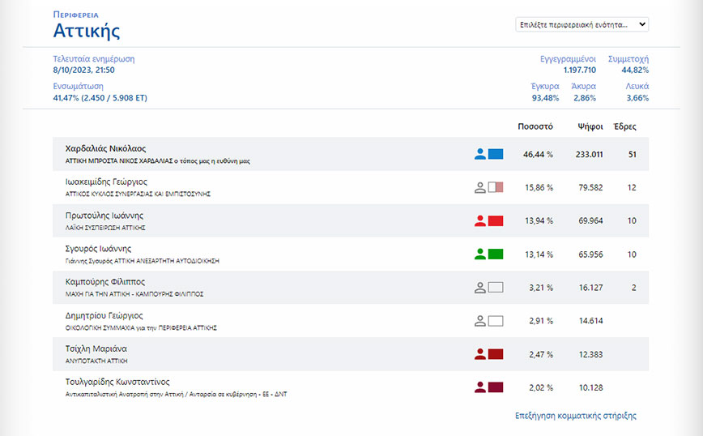Click the 'Ψήφοι' column header
Image resolution: width=703 pixels, height=436 pixels.
click(590, 126)
